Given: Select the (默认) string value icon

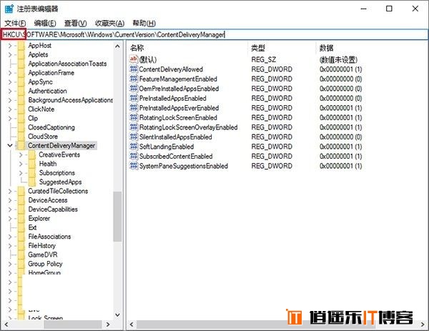Looking at the screenshot, I should point(134,59).
